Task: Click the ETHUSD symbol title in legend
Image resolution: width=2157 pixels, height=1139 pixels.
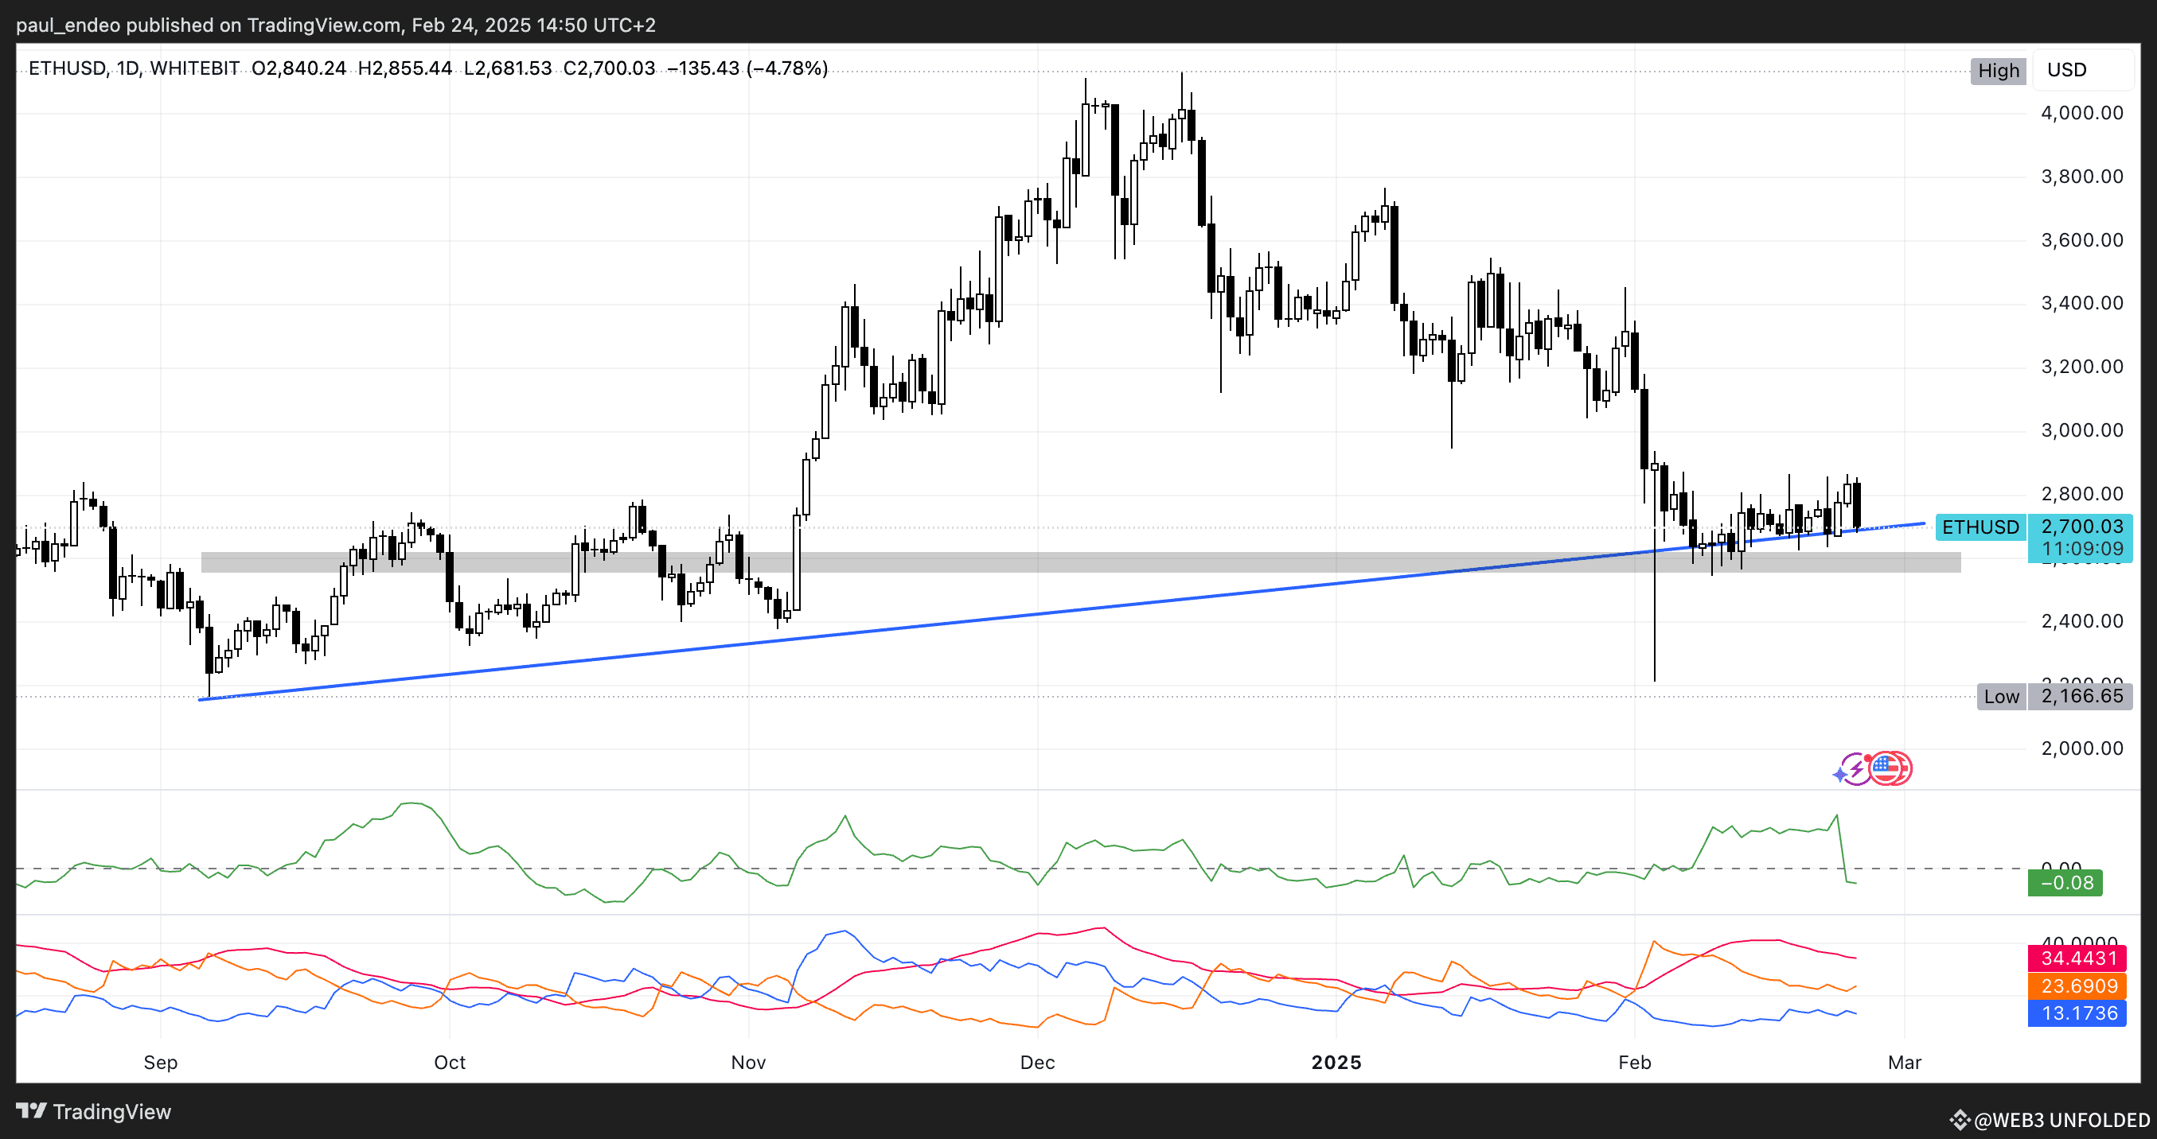Action: tap(67, 68)
